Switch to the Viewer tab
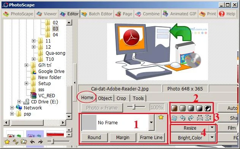The image size is (240, 149). click(47, 14)
